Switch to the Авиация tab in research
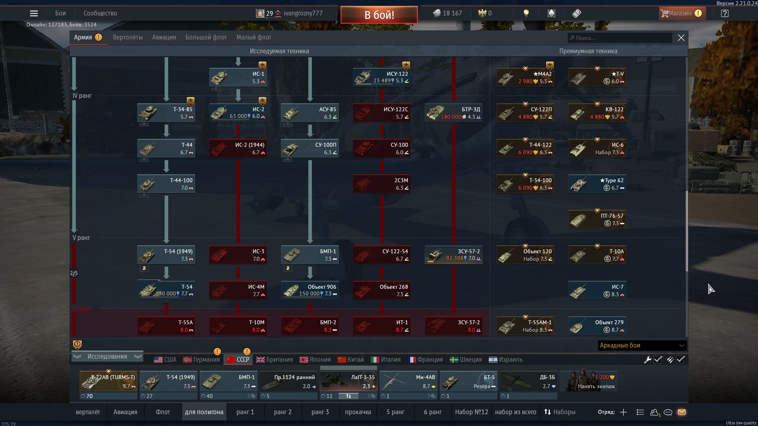Viewport: 758px width, 426px height. pos(164,37)
